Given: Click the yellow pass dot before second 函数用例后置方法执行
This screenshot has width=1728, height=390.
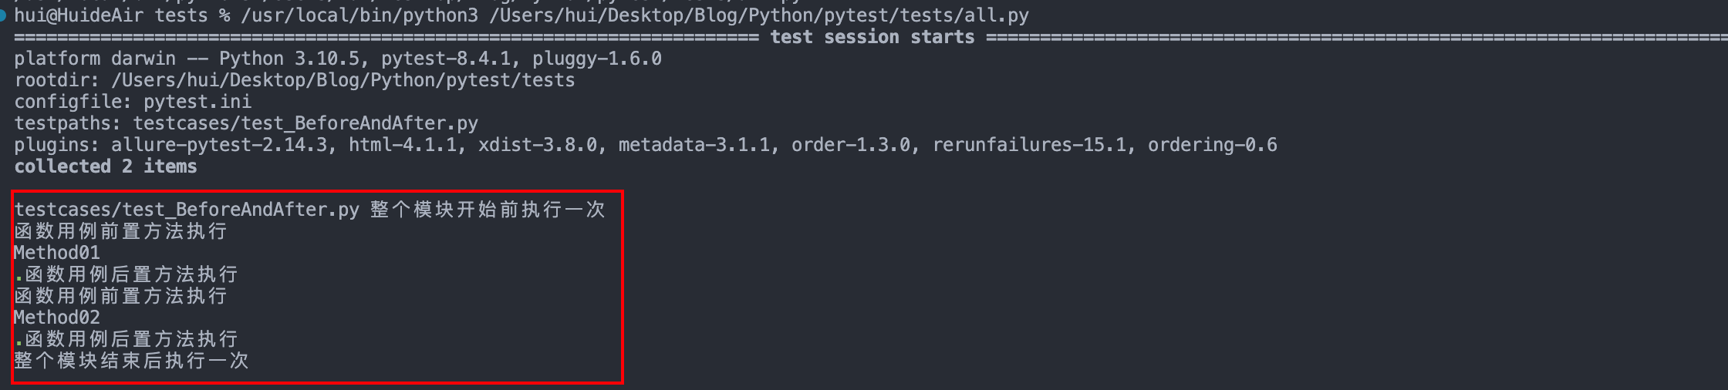Looking at the screenshot, I should point(19,343).
